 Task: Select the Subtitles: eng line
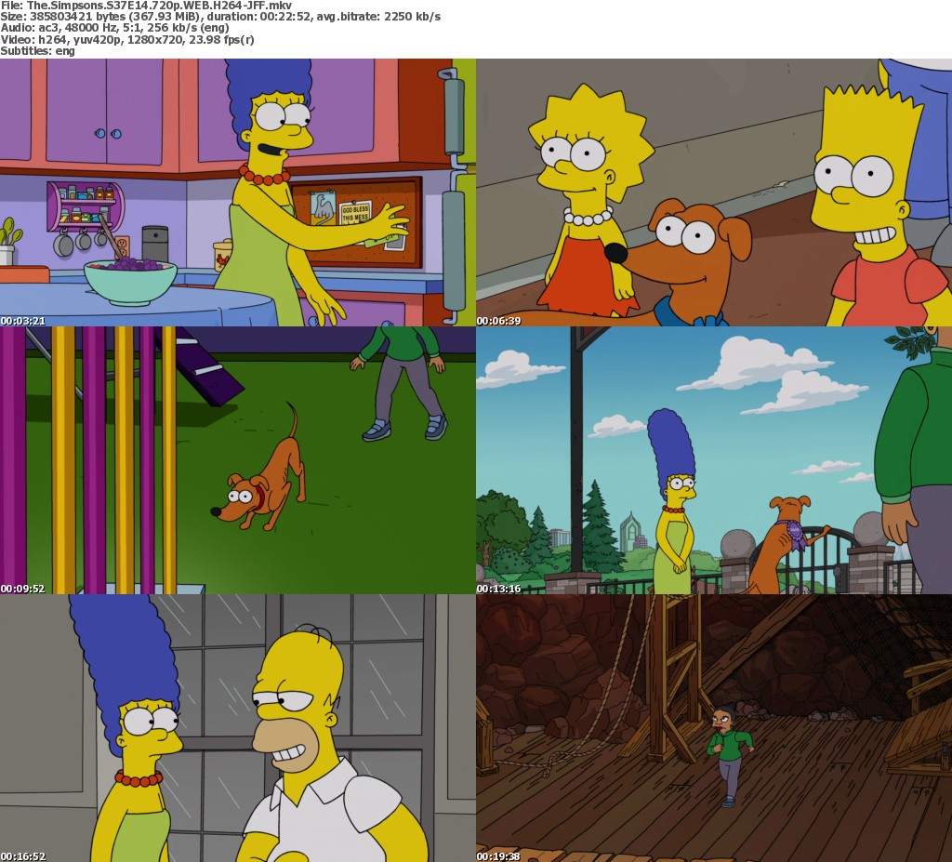(x=38, y=50)
